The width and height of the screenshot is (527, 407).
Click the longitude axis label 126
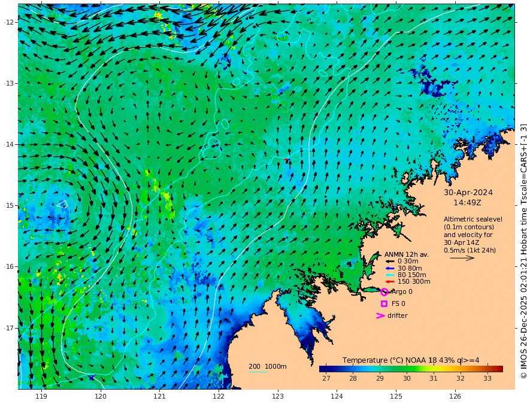455,396
